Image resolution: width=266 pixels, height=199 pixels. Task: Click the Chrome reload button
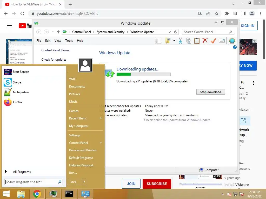click(22, 13)
